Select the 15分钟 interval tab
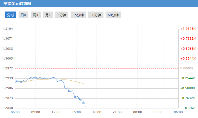This screenshot has height=118, width=198. click(x=78, y=15)
